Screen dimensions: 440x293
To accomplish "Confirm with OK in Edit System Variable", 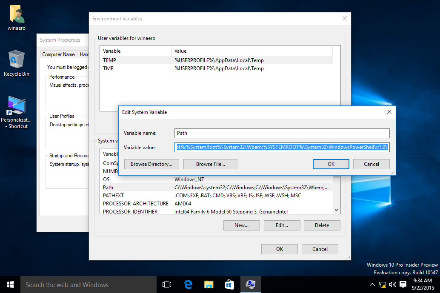I will click(x=331, y=164).
